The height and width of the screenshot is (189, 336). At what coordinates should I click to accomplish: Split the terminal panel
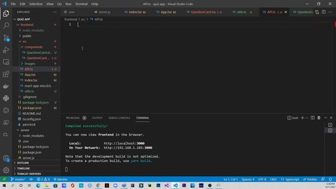(313, 118)
